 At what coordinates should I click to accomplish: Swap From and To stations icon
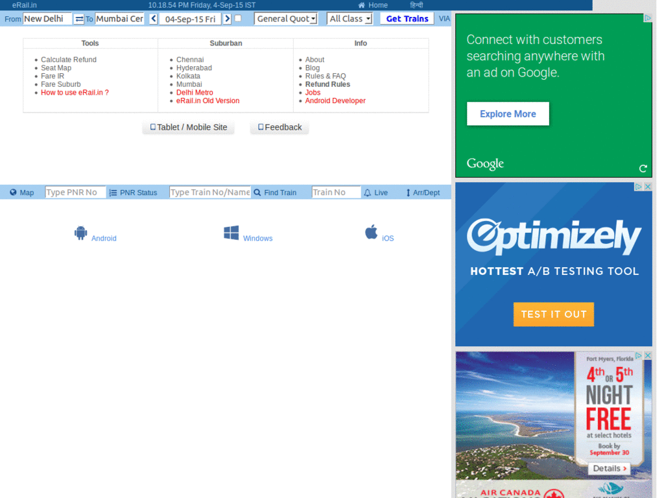(x=79, y=19)
